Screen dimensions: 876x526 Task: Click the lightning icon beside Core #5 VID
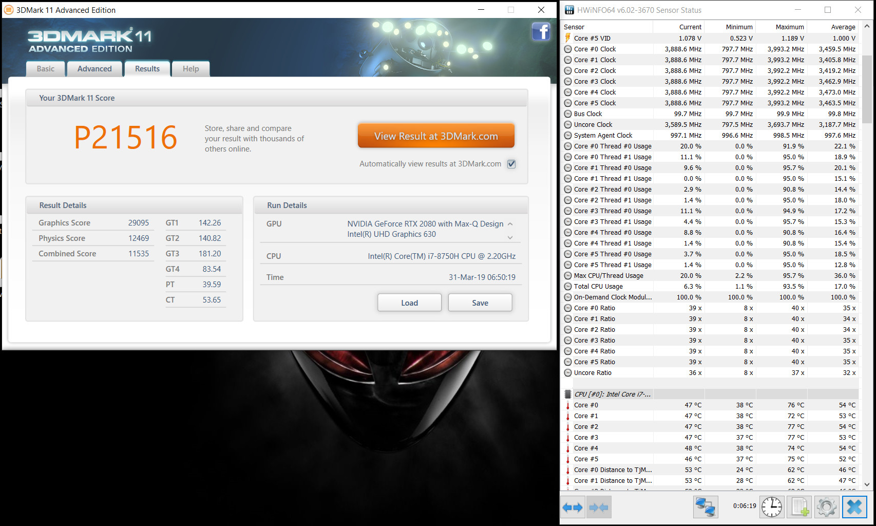pos(568,38)
